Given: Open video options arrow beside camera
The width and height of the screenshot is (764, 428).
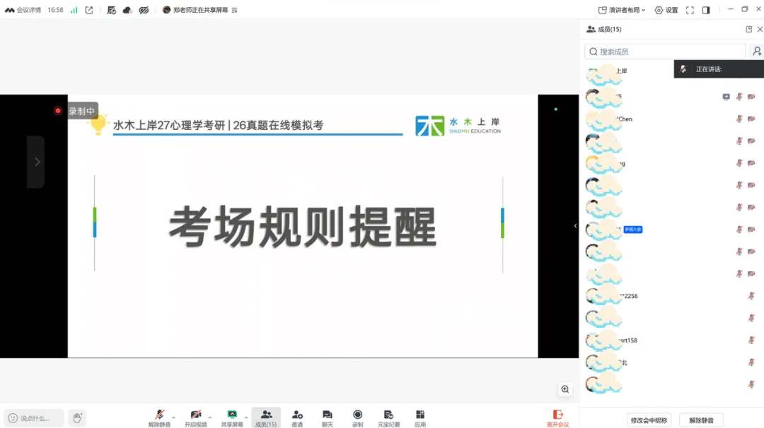Looking at the screenshot, I should 210,417.
